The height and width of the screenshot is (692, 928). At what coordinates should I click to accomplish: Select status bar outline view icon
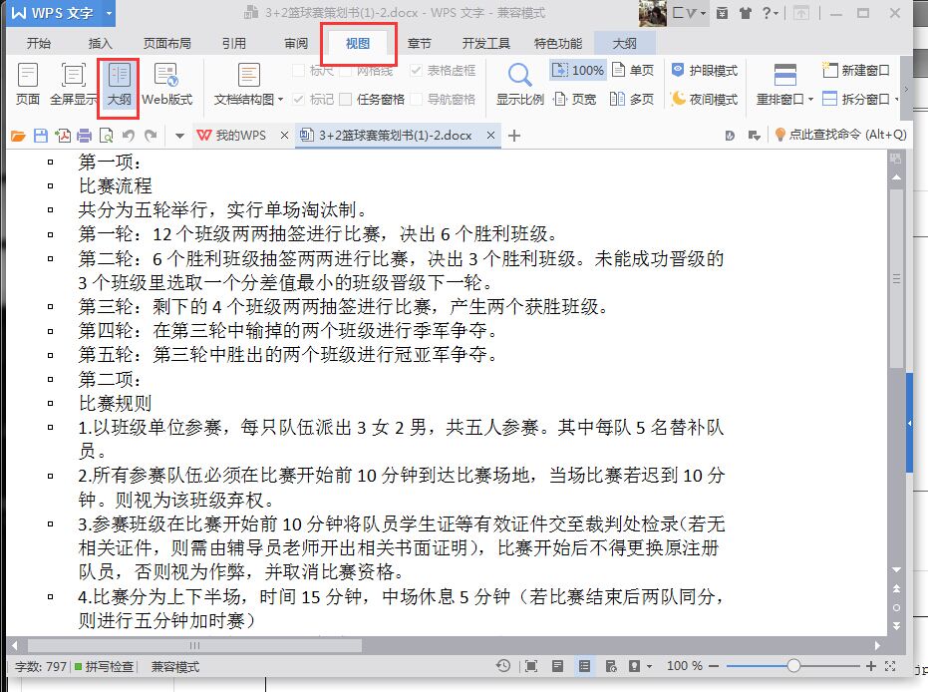[x=584, y=666]
